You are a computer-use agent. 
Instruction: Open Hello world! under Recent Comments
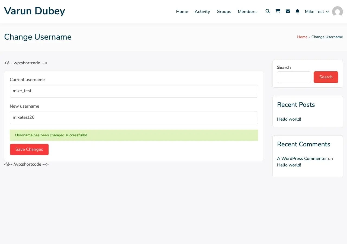coord(289,165)
